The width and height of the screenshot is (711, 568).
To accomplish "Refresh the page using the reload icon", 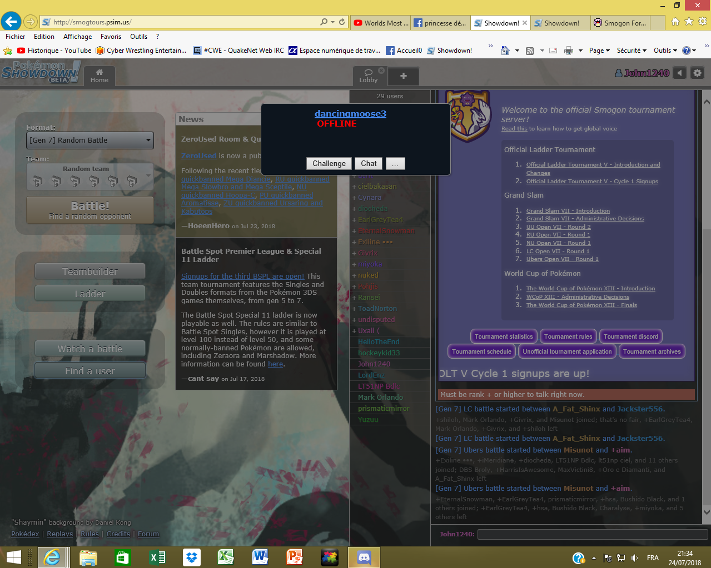I will (342, 22).
